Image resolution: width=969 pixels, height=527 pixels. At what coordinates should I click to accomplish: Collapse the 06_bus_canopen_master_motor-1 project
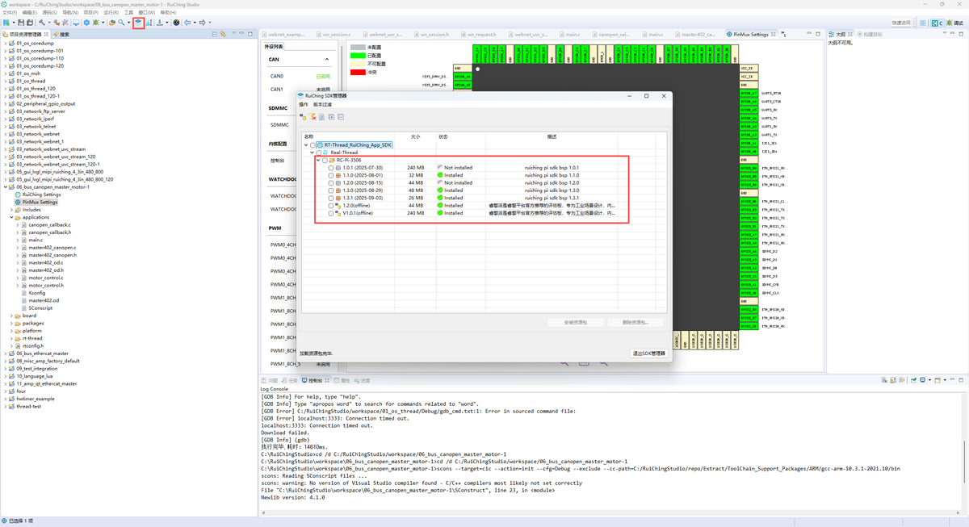(6, 187)
